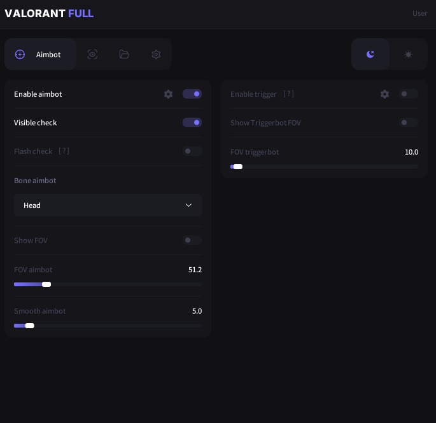Click the help hint next to Flash check
This screenshot has width=436, height=423.
click(64, 151)
